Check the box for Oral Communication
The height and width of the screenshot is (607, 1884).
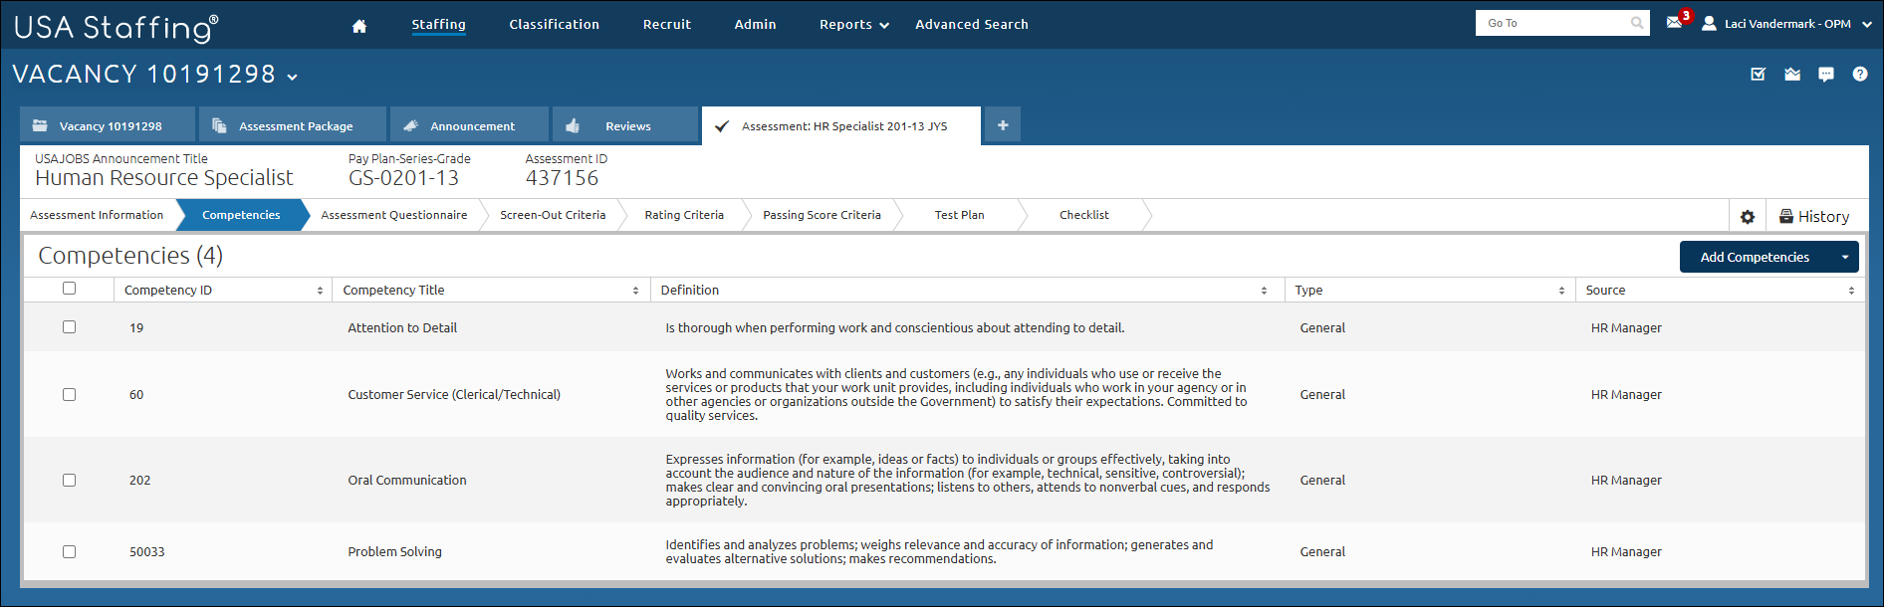69,480
